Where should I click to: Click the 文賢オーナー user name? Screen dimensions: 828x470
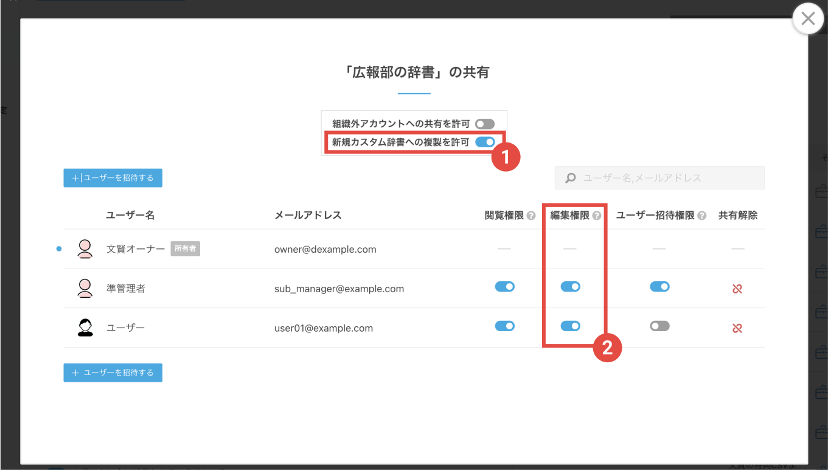click(x=136, y=249)
